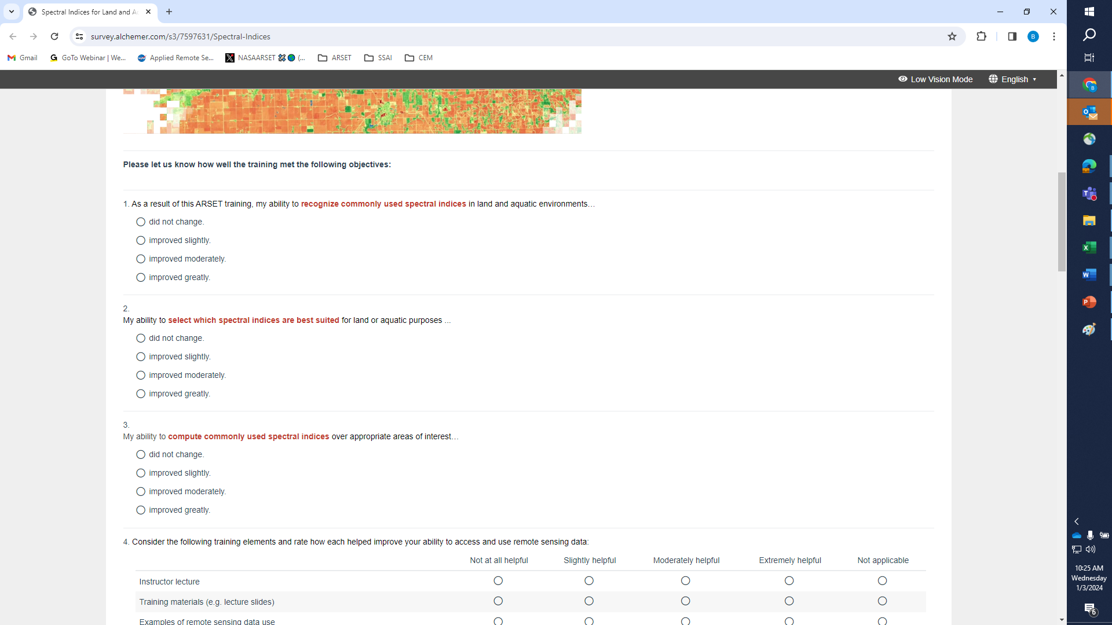Viewport: 1112px width, 625px height.
Task: Bookmark this page with star icon
Action: 952,36
